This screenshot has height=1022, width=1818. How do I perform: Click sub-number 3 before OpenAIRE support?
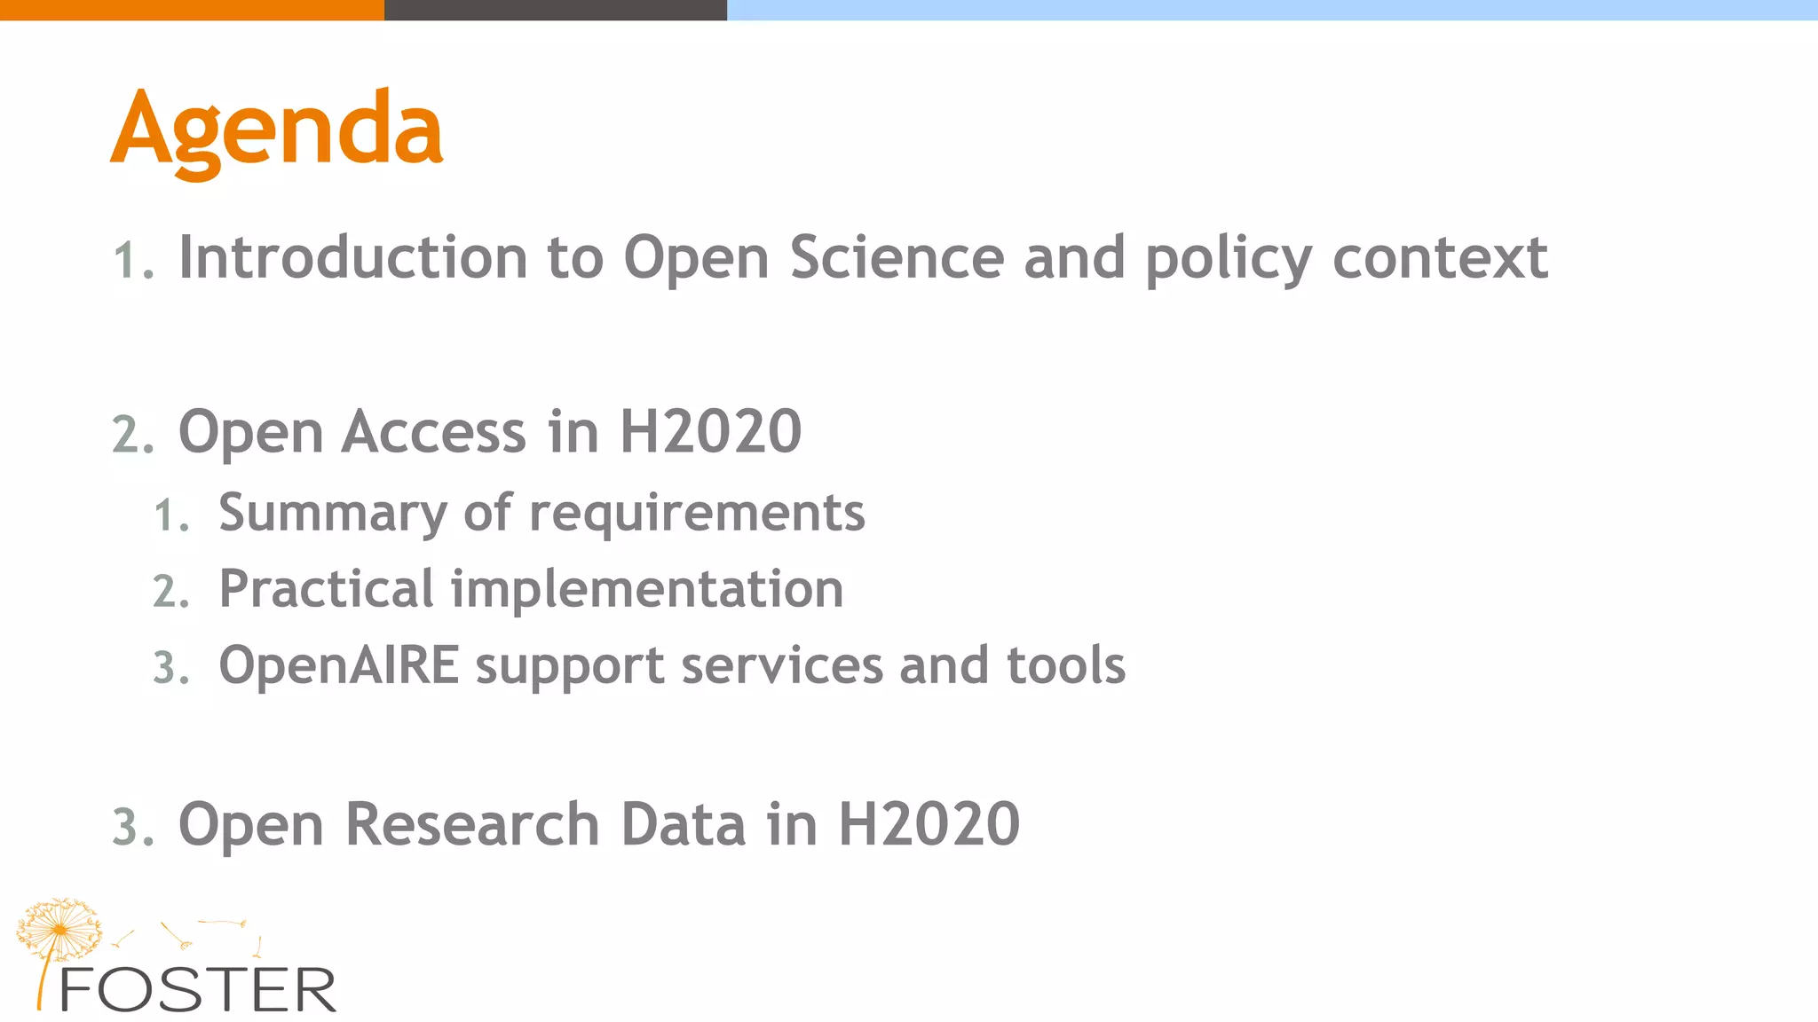(x=171, y=669)
